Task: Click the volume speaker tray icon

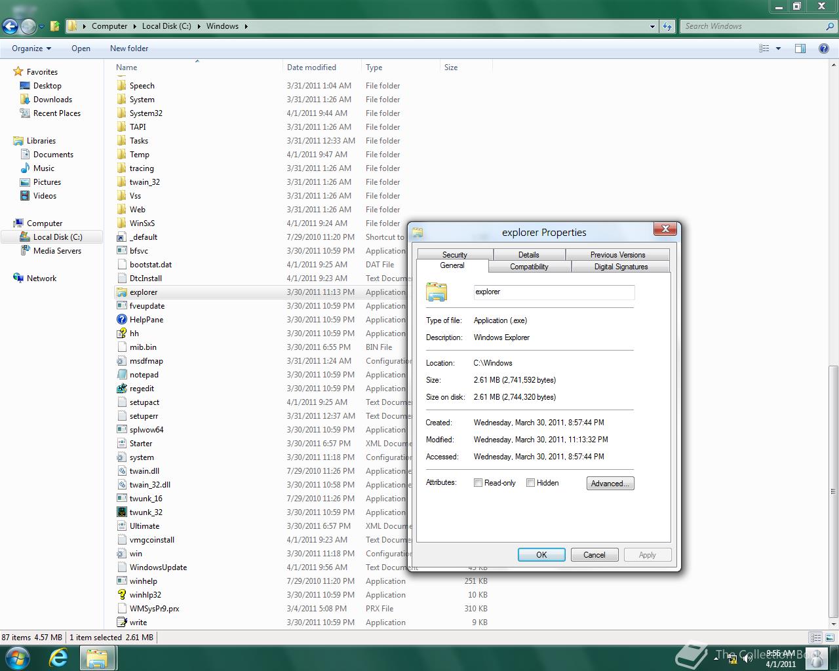Action: tap(747, 659)
